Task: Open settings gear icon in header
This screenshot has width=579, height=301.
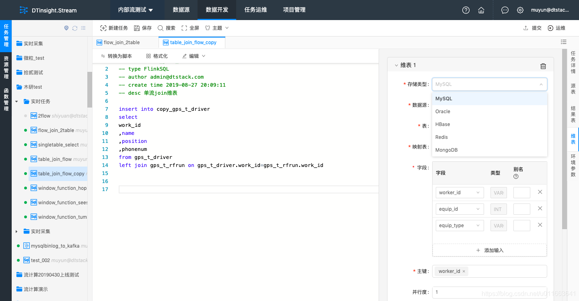Action: (520, 10)
